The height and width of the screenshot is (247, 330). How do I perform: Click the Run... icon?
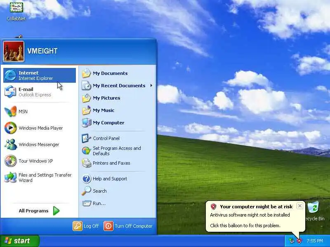(x=87, y=203)
